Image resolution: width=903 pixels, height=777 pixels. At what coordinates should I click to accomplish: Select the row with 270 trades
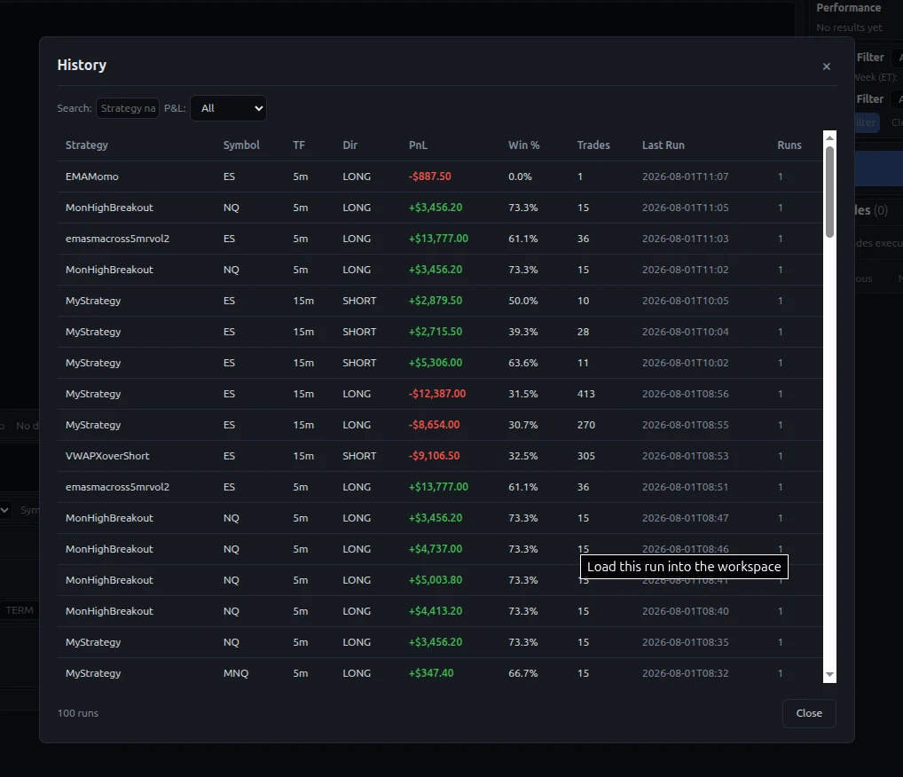tap(440, 425)
